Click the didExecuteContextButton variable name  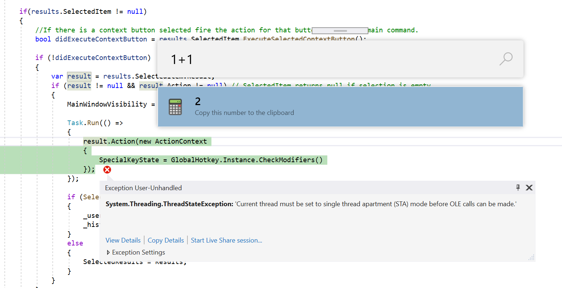click(x=101, y=39)
